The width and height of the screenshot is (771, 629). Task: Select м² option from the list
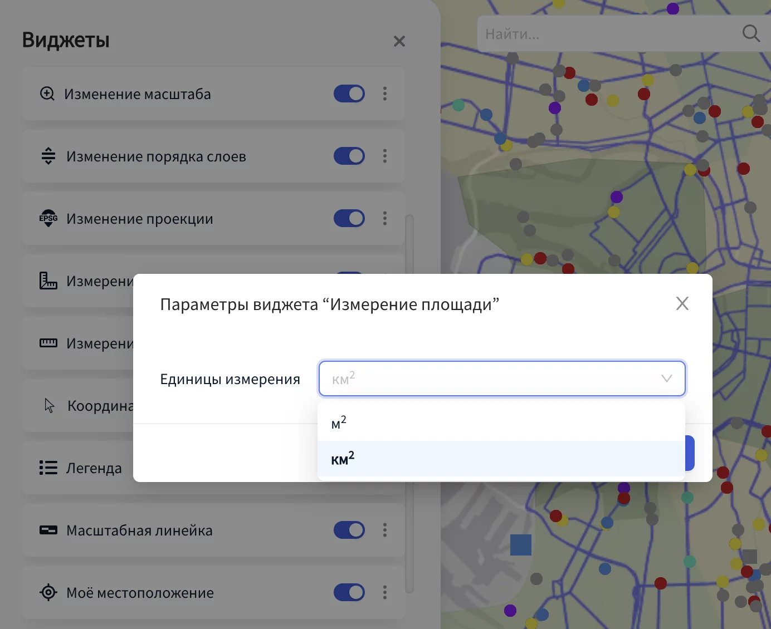[339, 423]
